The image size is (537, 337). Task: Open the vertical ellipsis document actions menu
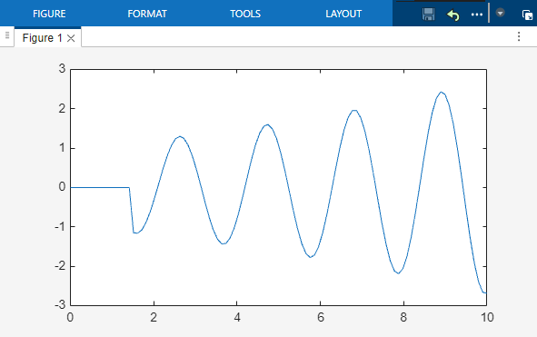coord(519,36)
